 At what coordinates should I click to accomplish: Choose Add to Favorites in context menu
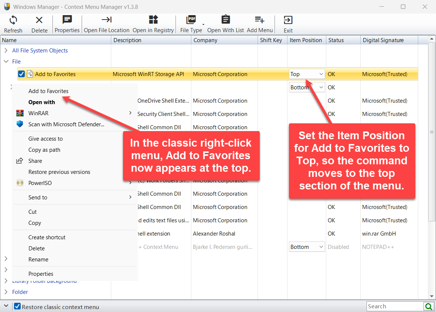(x=48, y=91)
